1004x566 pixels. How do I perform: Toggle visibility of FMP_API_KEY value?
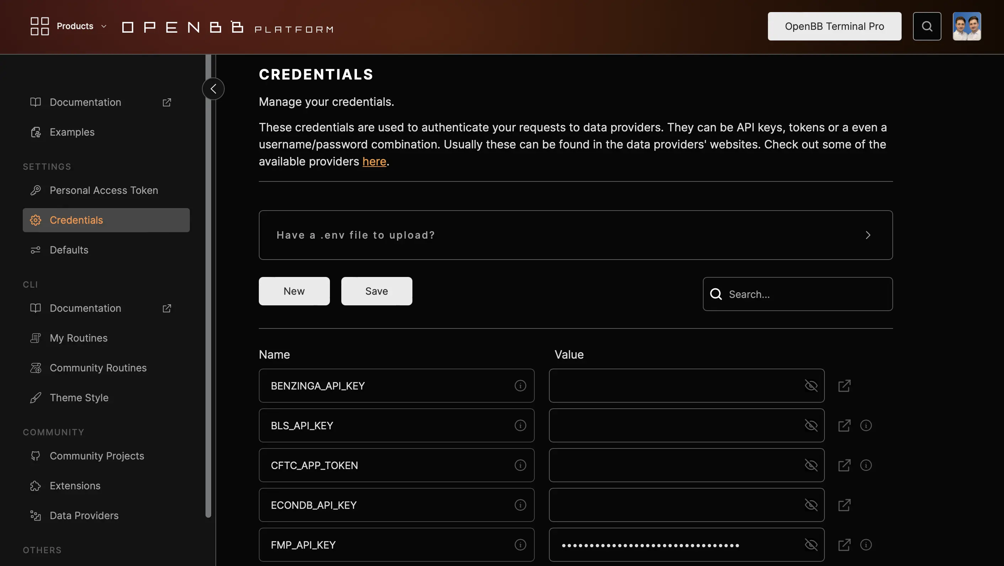pyautogui.click(x=811, y=545)
